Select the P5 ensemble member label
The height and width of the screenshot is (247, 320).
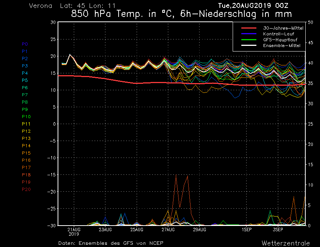[x=25, y=80]
